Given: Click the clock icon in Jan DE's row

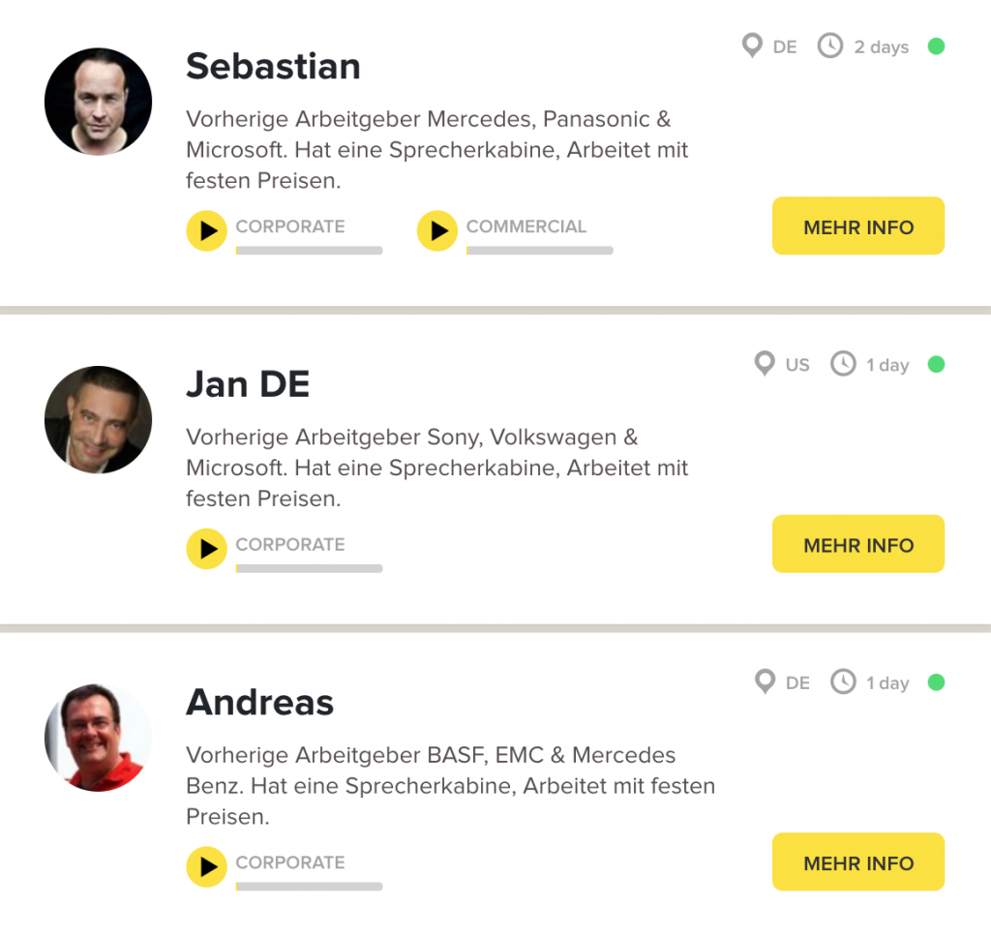Looking at the screenshot, I should [843, 364].
